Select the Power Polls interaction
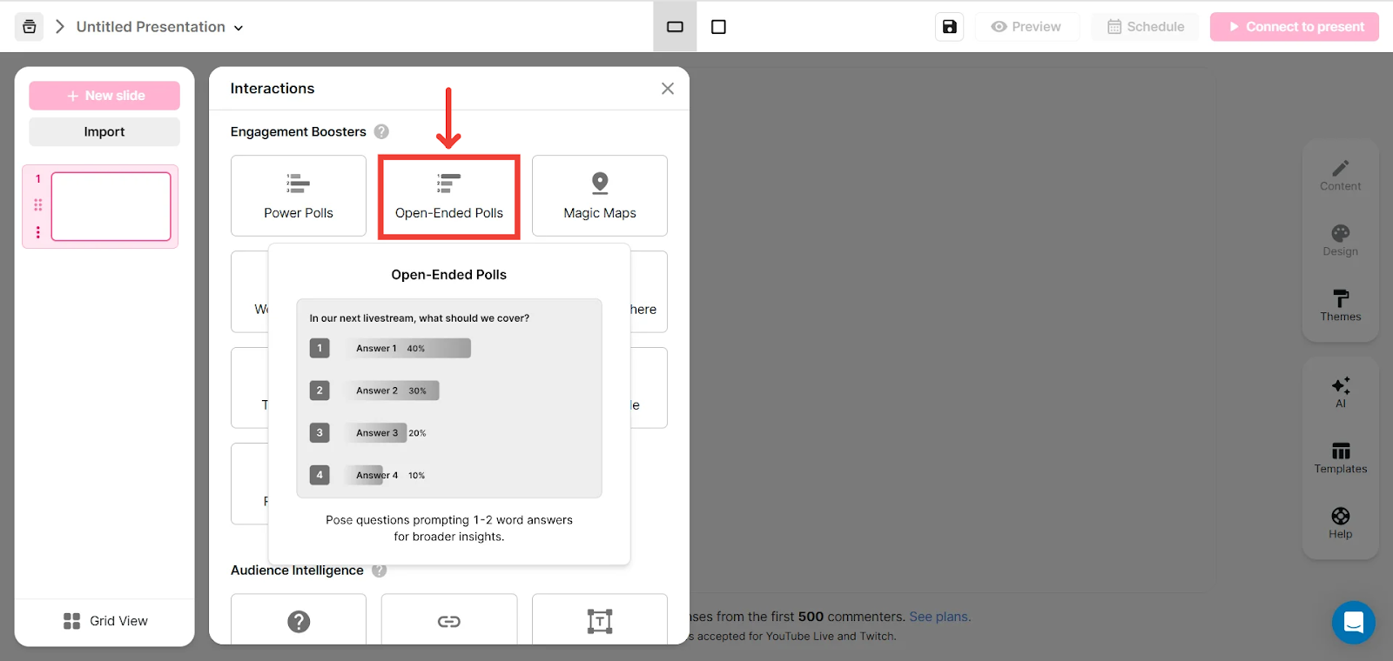1393x661 pixels. pos(299,196)
